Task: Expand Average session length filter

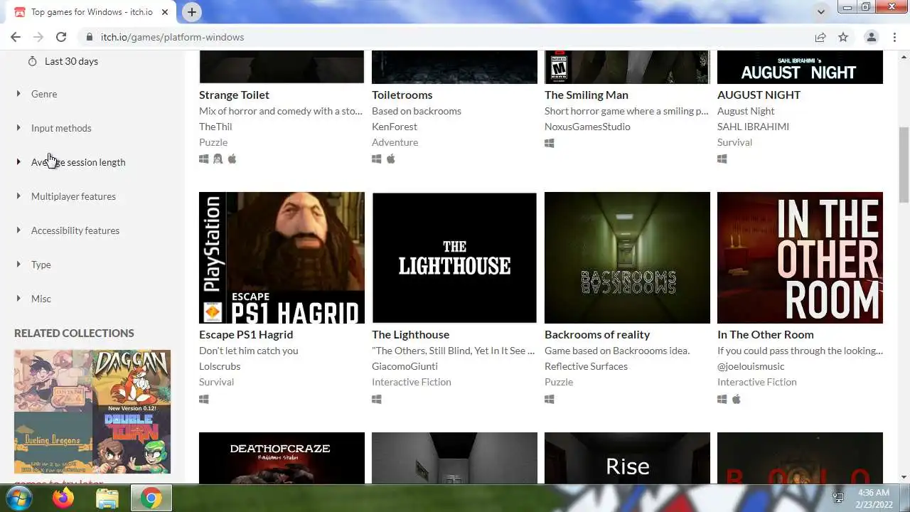Action: click(78, 162)
